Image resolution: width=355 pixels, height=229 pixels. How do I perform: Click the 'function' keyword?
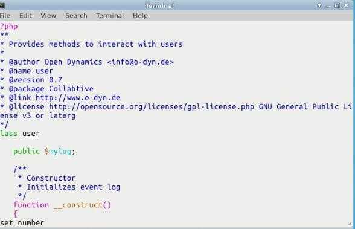31,205
